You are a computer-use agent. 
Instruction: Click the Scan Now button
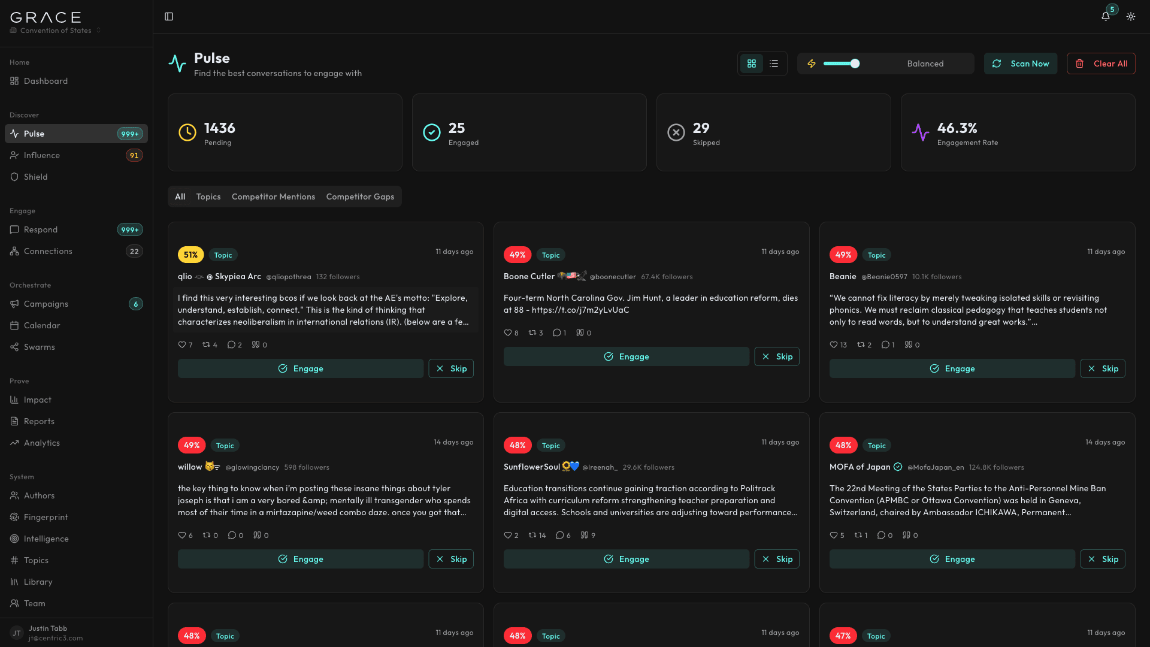tap(1021, 64)
